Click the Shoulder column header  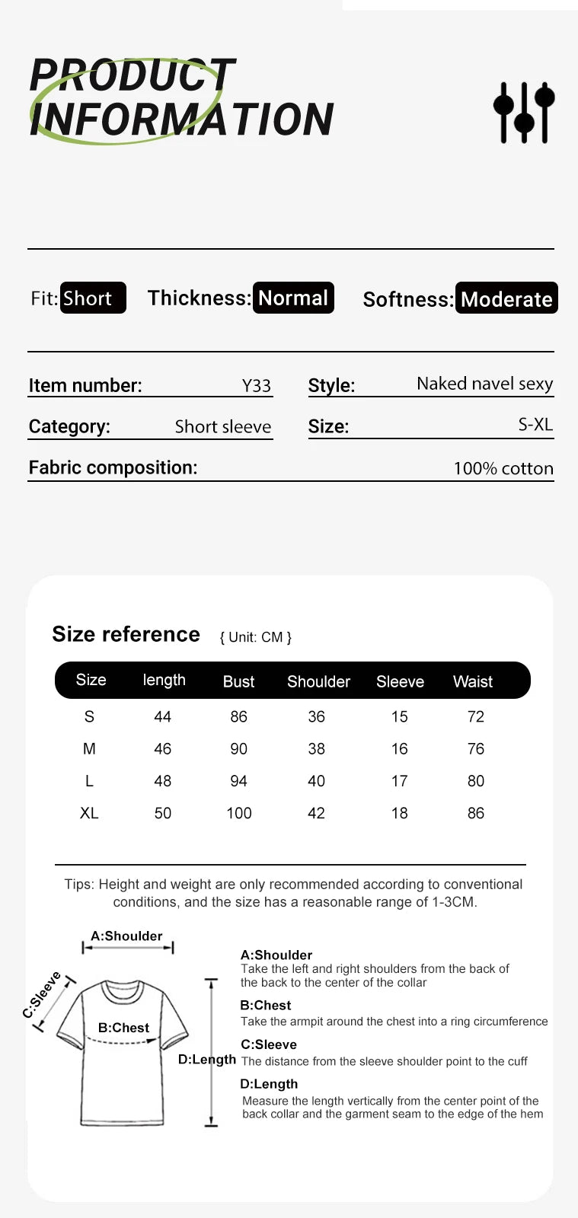[x=318, y=681]
